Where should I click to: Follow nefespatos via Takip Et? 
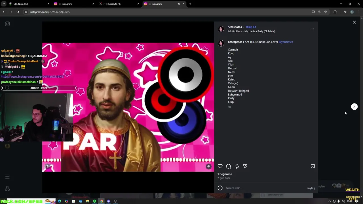click(x=250, y=27)
